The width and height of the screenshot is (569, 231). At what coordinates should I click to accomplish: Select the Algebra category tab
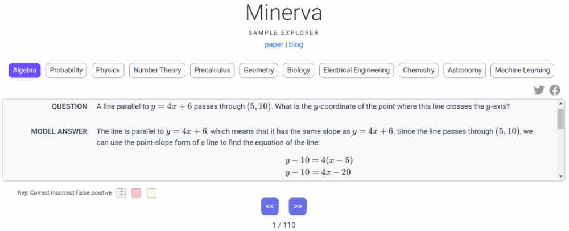[24, 71]
